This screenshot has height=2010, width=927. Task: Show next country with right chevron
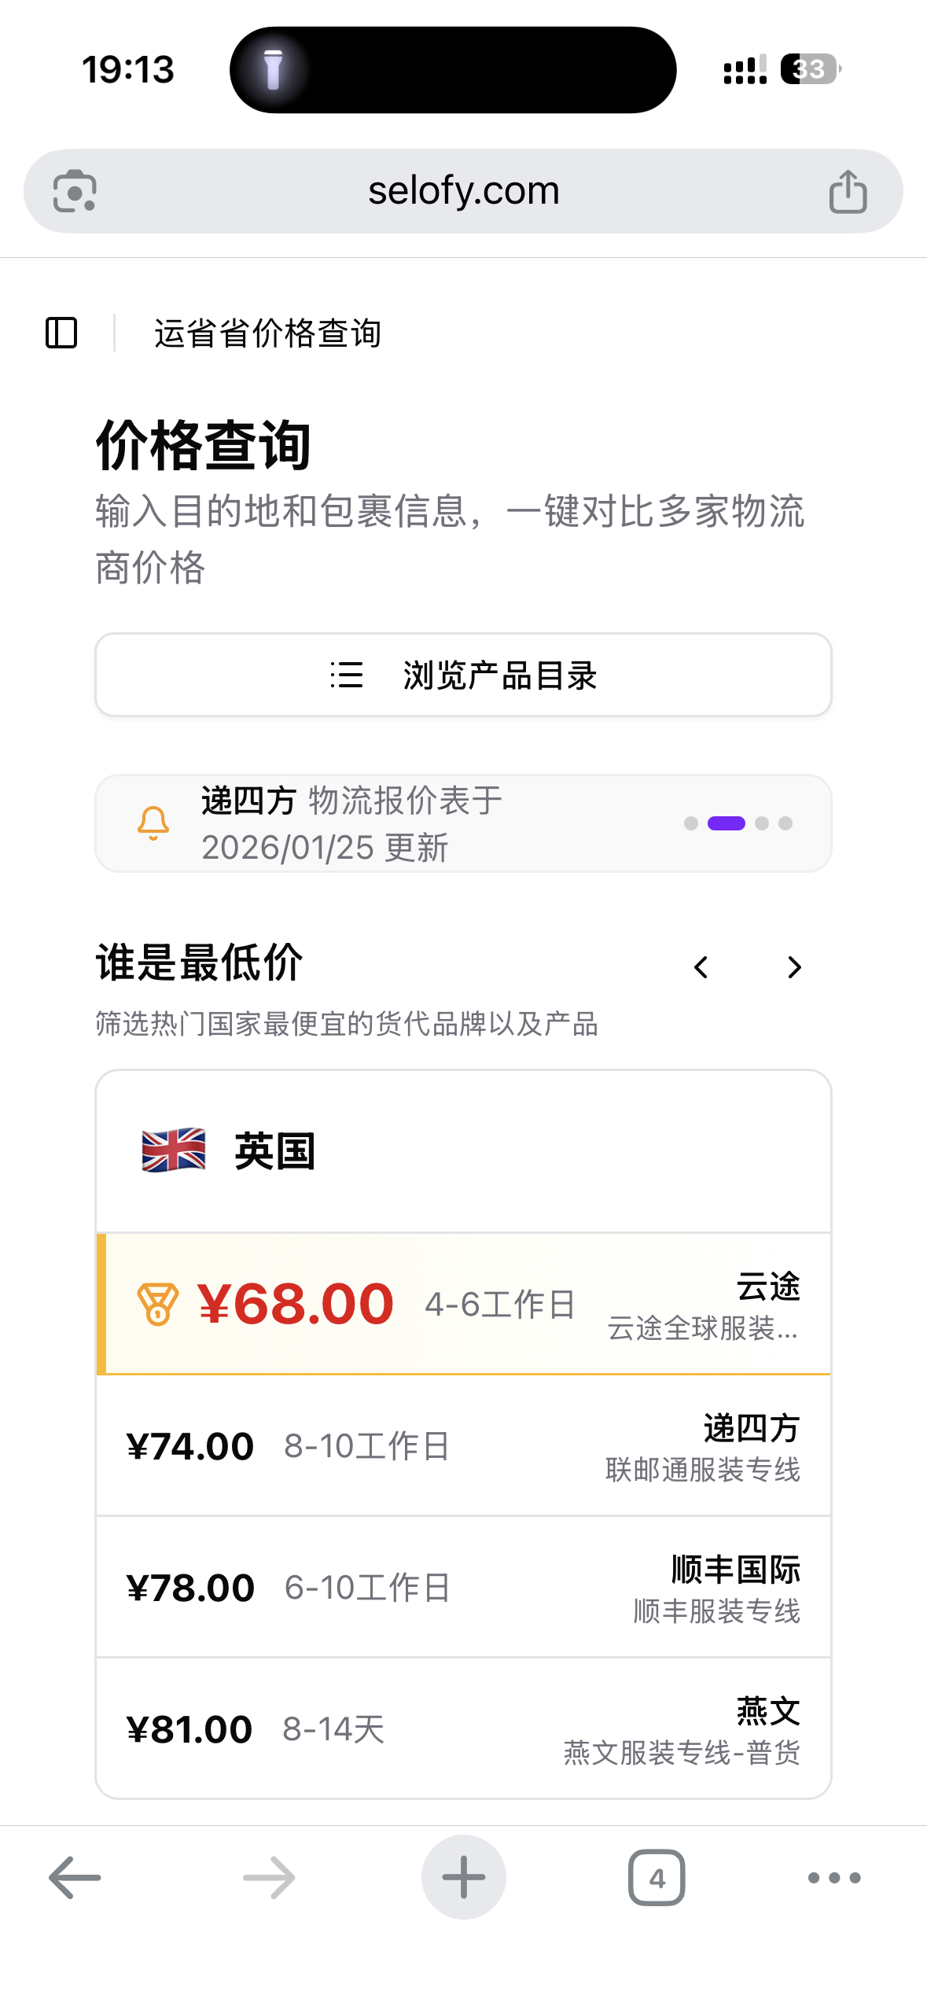pos(794,967)
